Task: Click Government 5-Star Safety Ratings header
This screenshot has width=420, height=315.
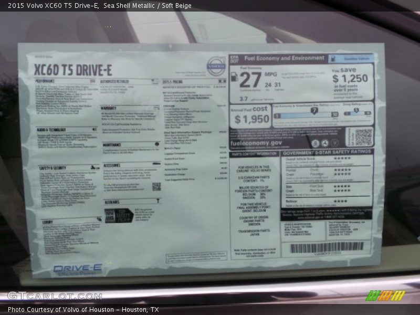Action: click(327, 152)
